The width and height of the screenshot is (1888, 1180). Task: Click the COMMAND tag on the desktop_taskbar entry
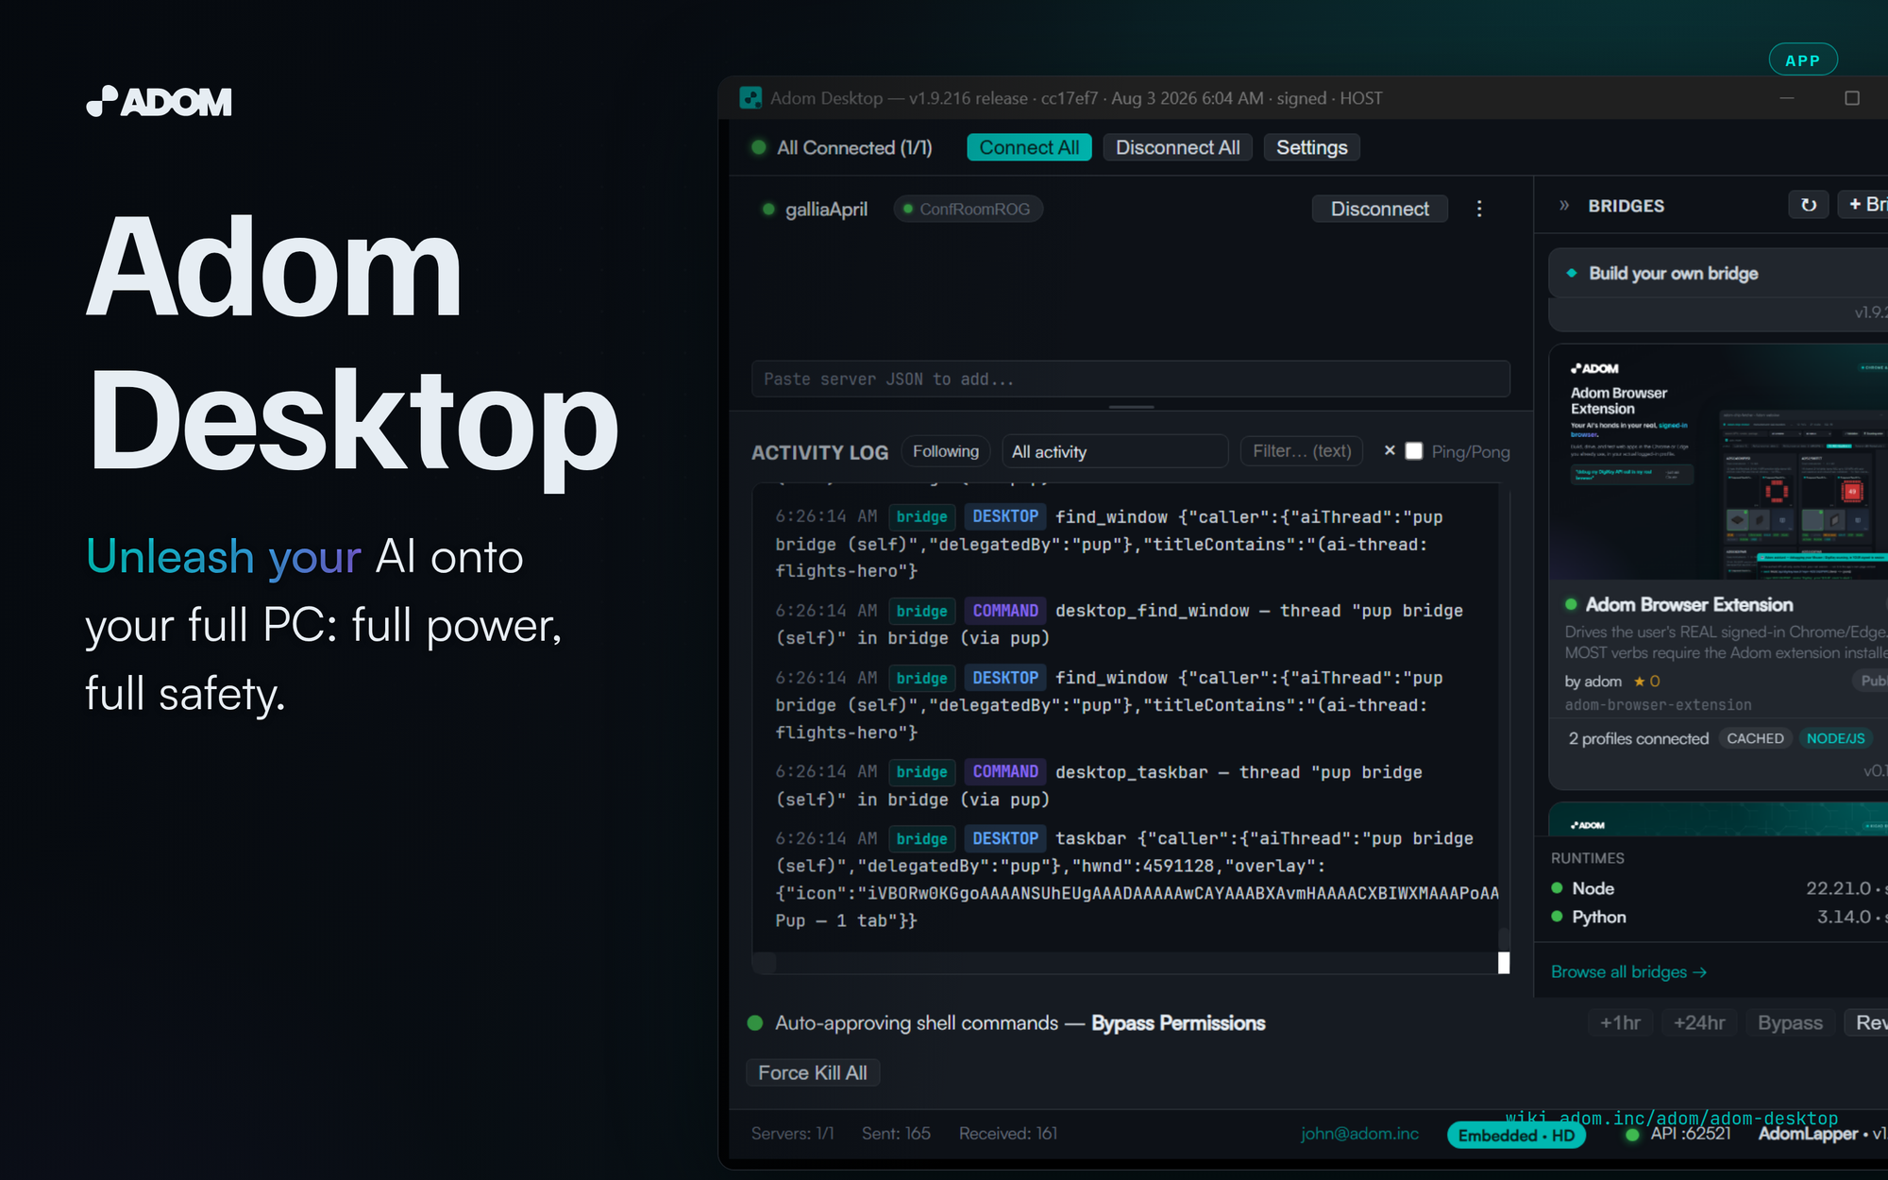coord(1005,771)
